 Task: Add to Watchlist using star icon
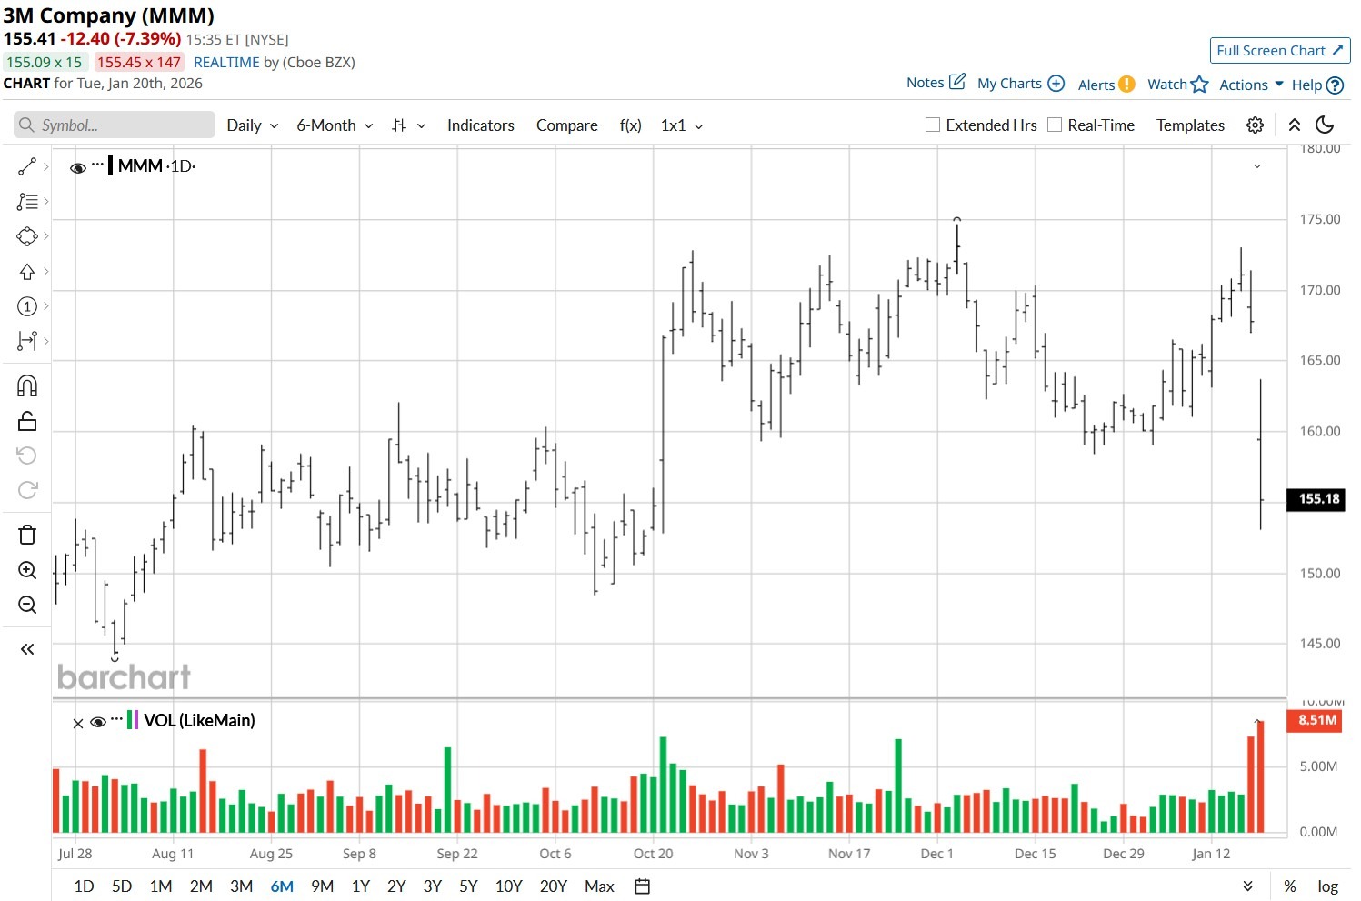(x=1200, y=84)
